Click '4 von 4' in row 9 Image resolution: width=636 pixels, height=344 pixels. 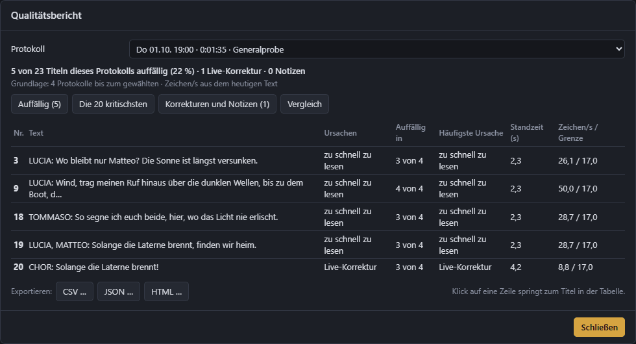tap(410, 189)
